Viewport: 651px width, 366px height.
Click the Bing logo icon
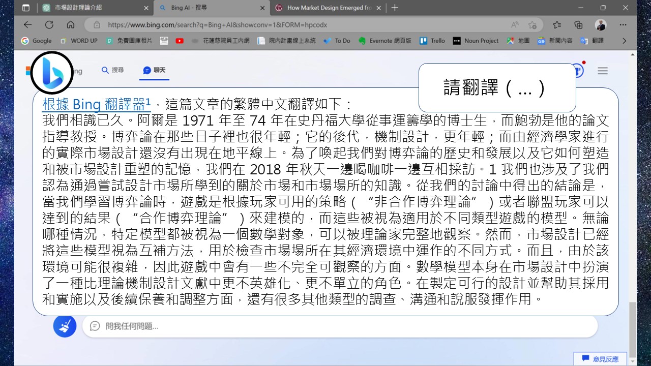coord(52,72)
